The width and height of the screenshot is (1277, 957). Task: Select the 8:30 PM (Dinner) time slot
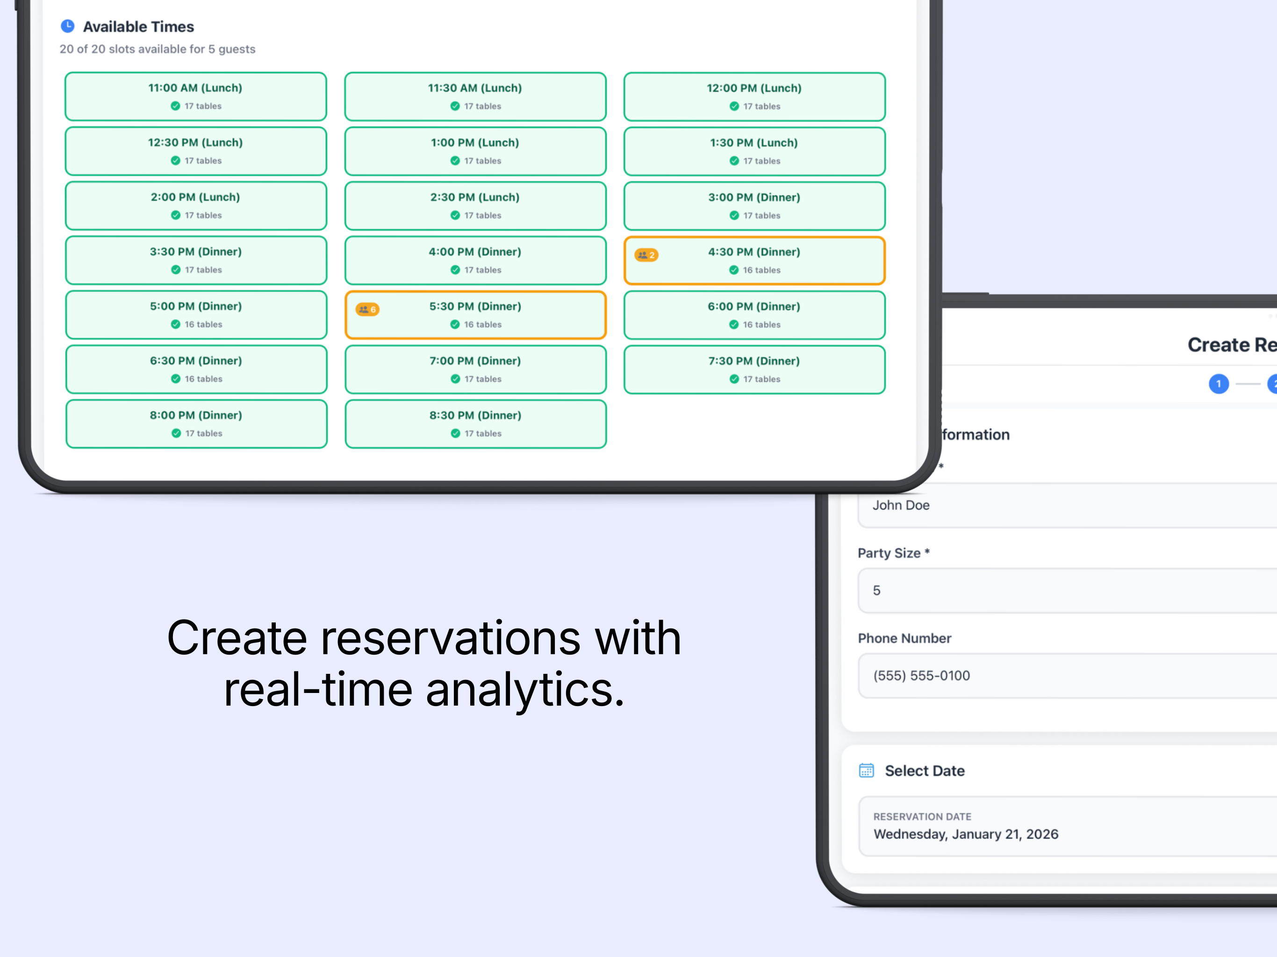tap(475, 424)
